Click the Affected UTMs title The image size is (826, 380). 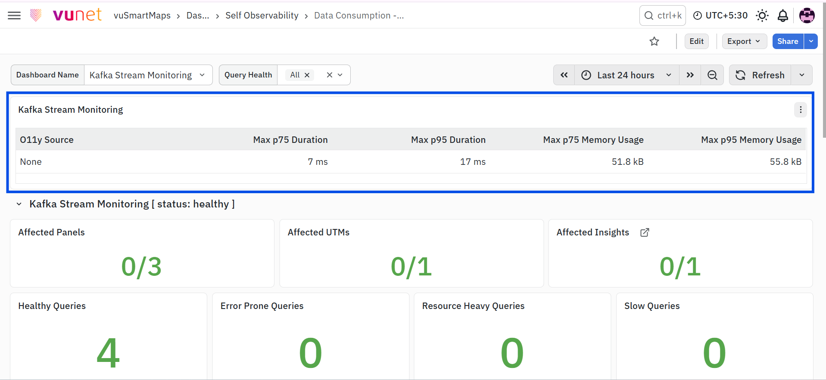[319, 232]
